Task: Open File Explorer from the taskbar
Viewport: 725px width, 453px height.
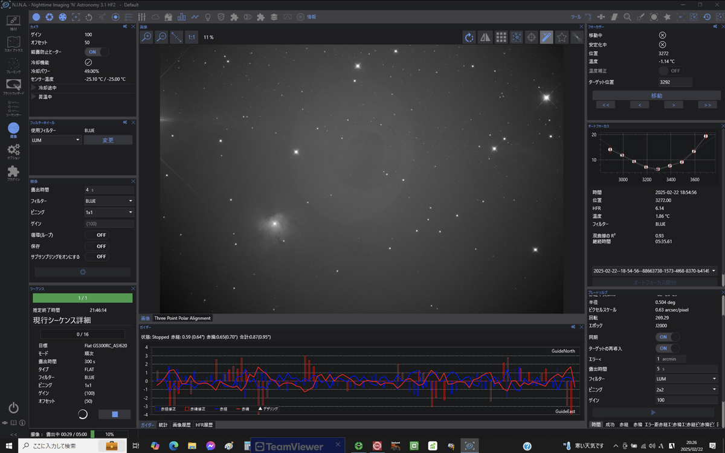Action: point(192,446)
